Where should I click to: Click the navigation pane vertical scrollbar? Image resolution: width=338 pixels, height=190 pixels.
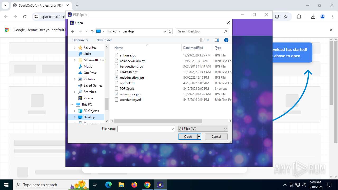[x=106, y=104]
